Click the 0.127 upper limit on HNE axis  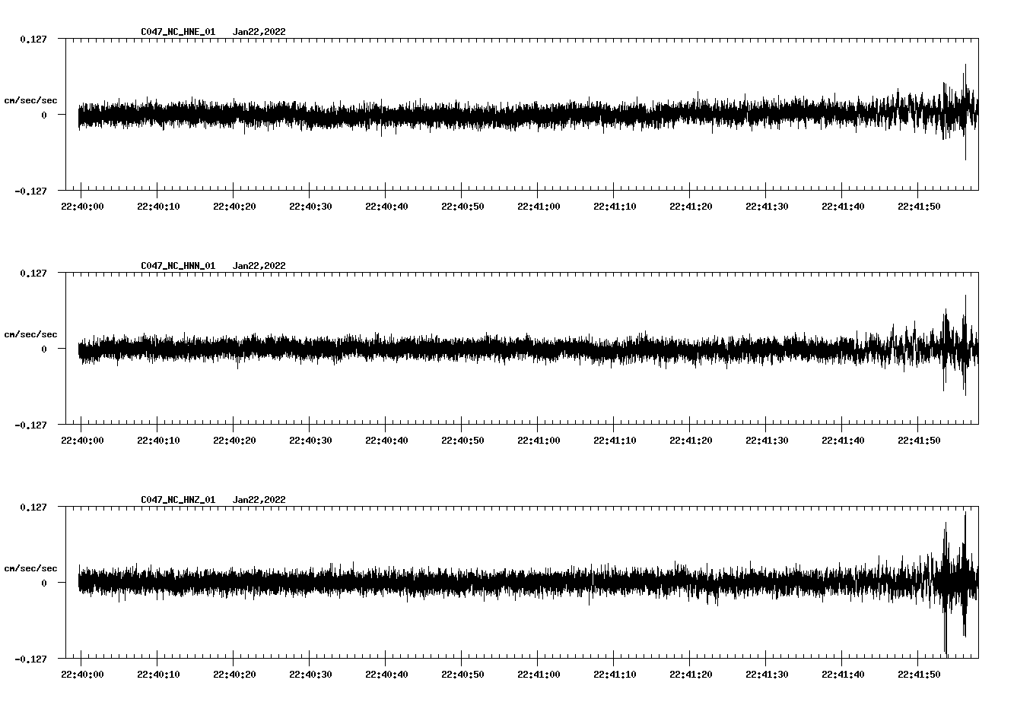tap(33, 39)
